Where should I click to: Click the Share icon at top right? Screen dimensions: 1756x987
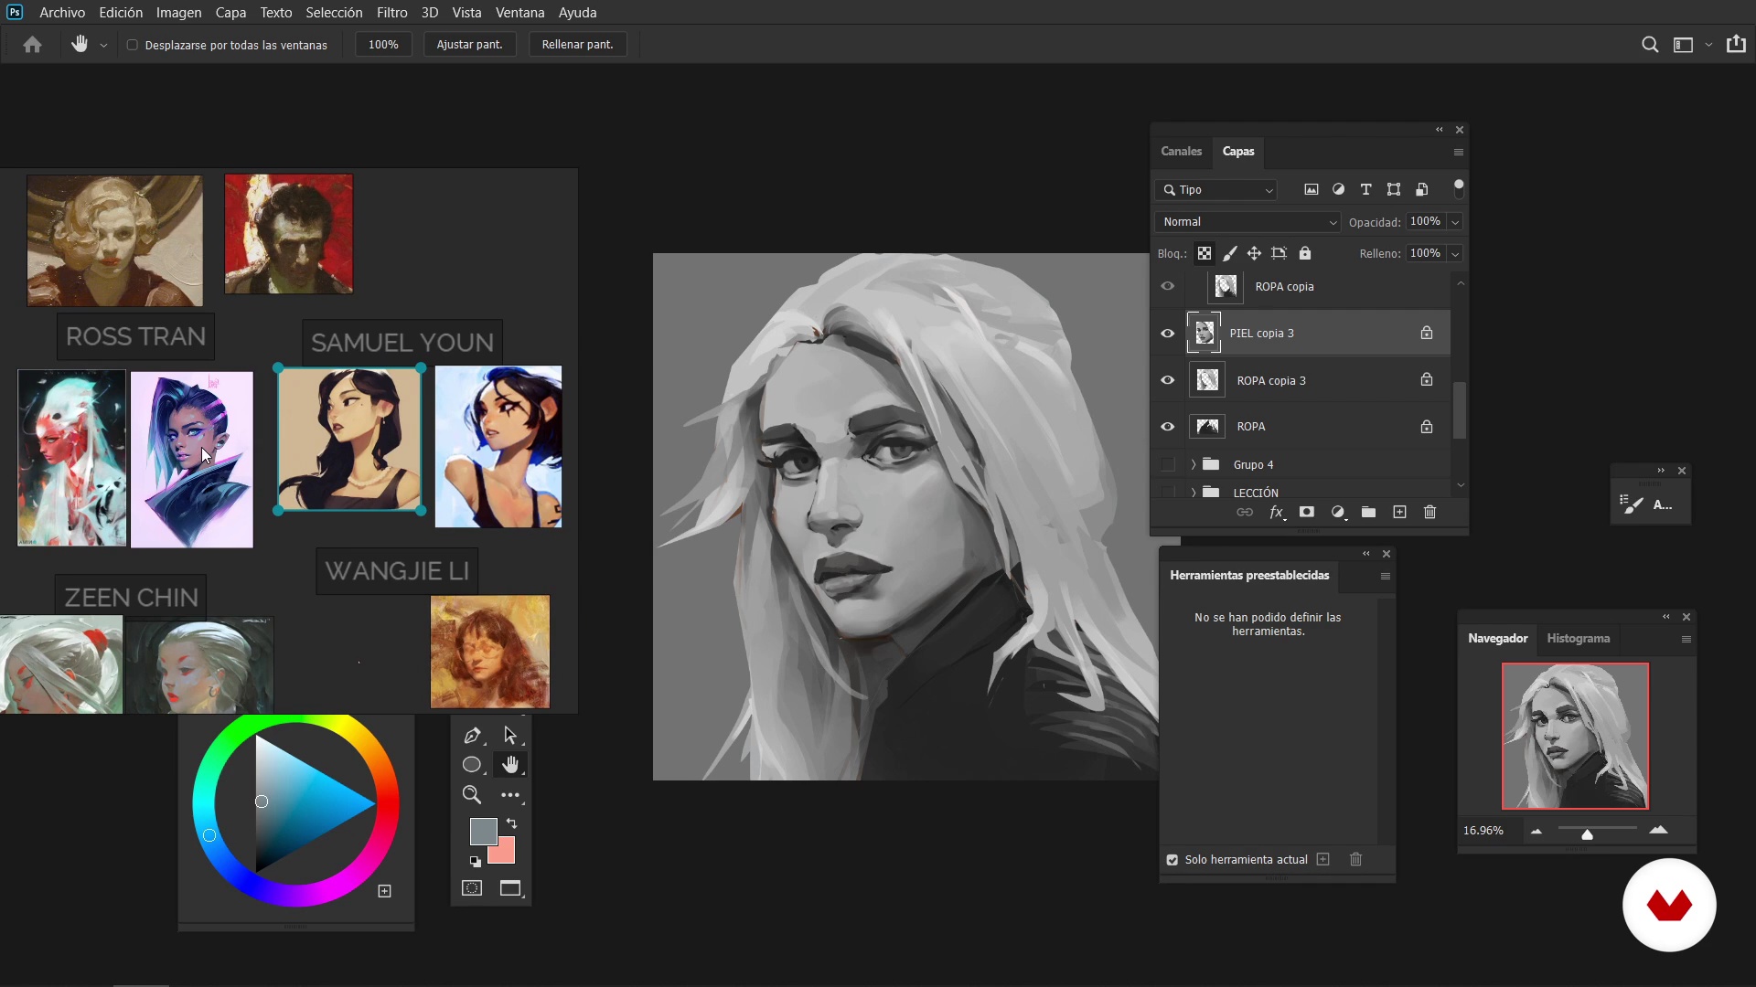pos(1736,44)
